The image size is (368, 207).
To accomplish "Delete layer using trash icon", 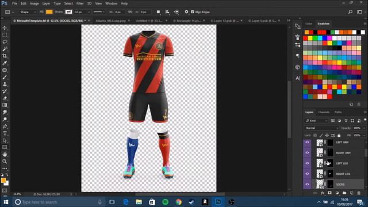I will point(359,193).
